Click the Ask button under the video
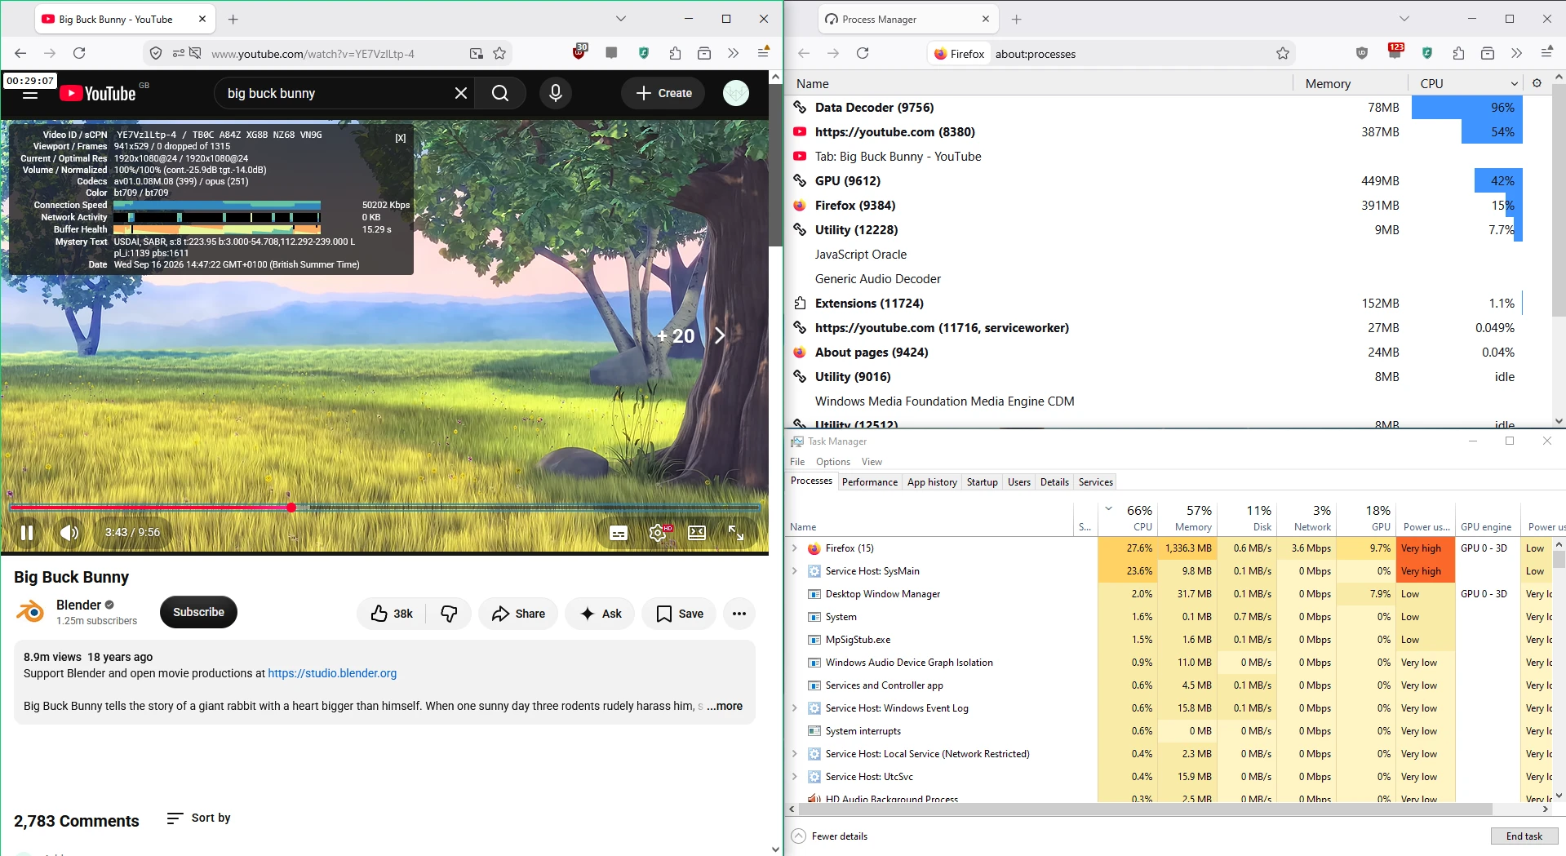1566x856 pixels. tap(600, 614)
